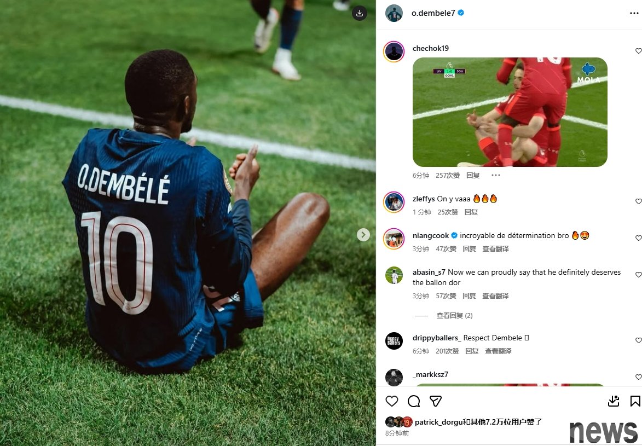This screenshot has height=446, width=642.
Task: Open more options on chechok19 comment
Action: pos(495,175)
